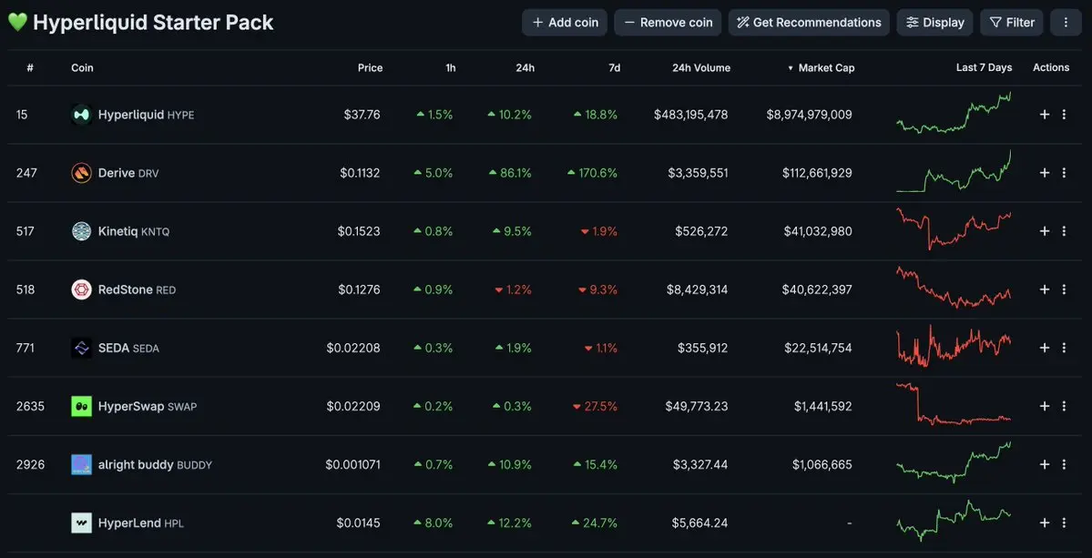Open the Display settings dropdown
The height and width of the screenshot is (558, 1092).
coord(934,22)
